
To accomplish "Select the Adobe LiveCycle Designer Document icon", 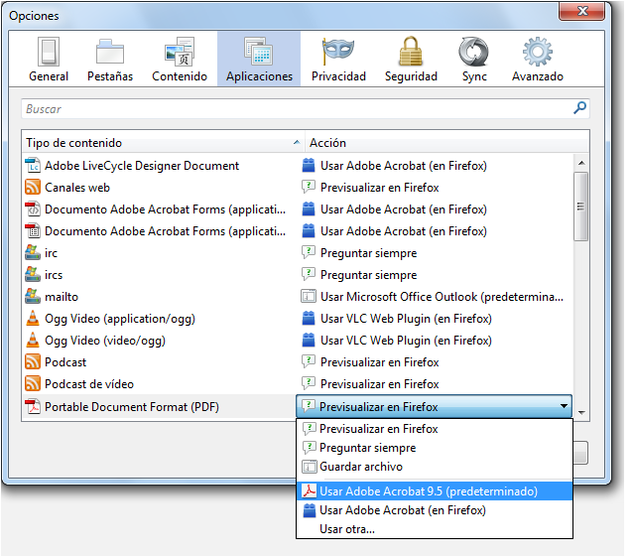I will [33, 167].
